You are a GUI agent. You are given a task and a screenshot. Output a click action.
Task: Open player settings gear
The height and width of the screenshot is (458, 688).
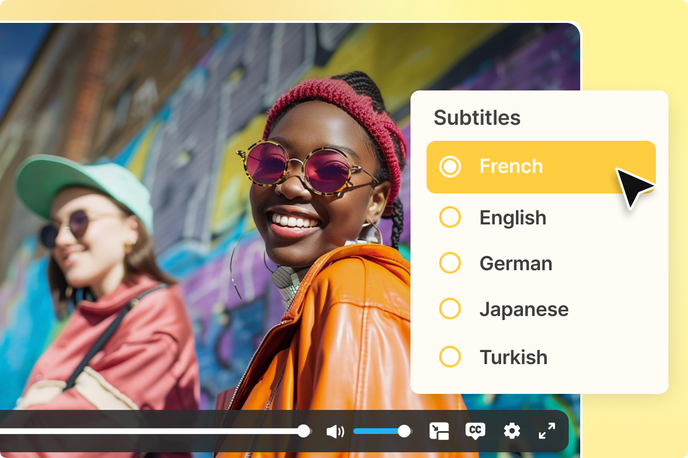point(512,431)
